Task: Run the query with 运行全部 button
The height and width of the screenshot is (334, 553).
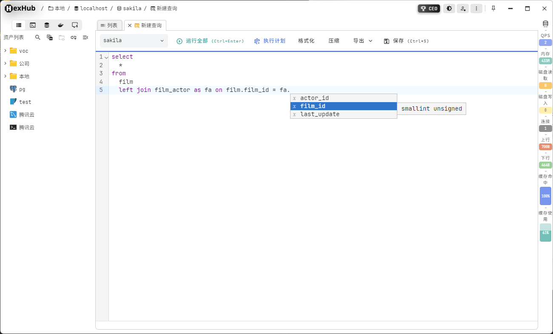Action: (210, 40)
